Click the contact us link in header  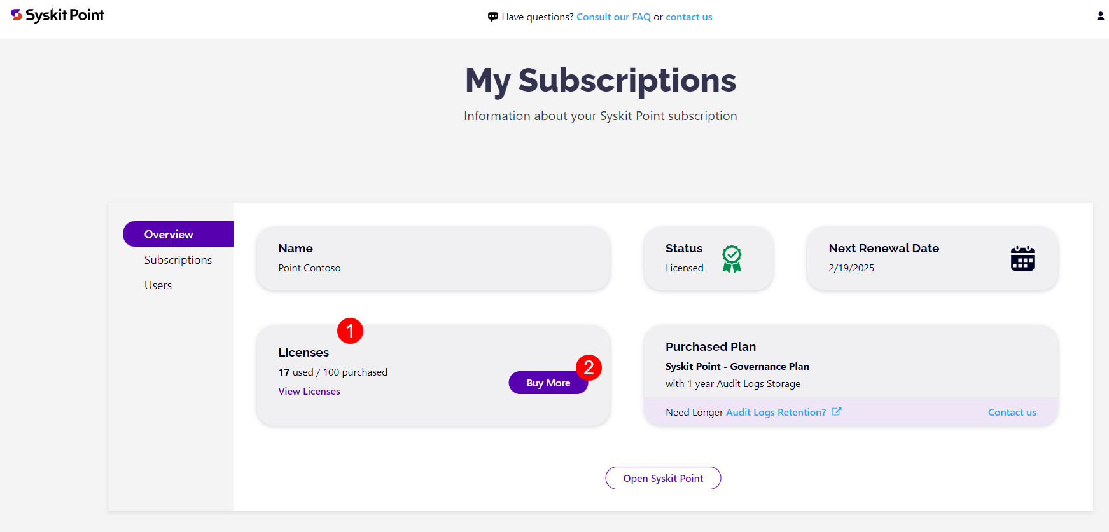pyautogui.click(x=688, y=17)
